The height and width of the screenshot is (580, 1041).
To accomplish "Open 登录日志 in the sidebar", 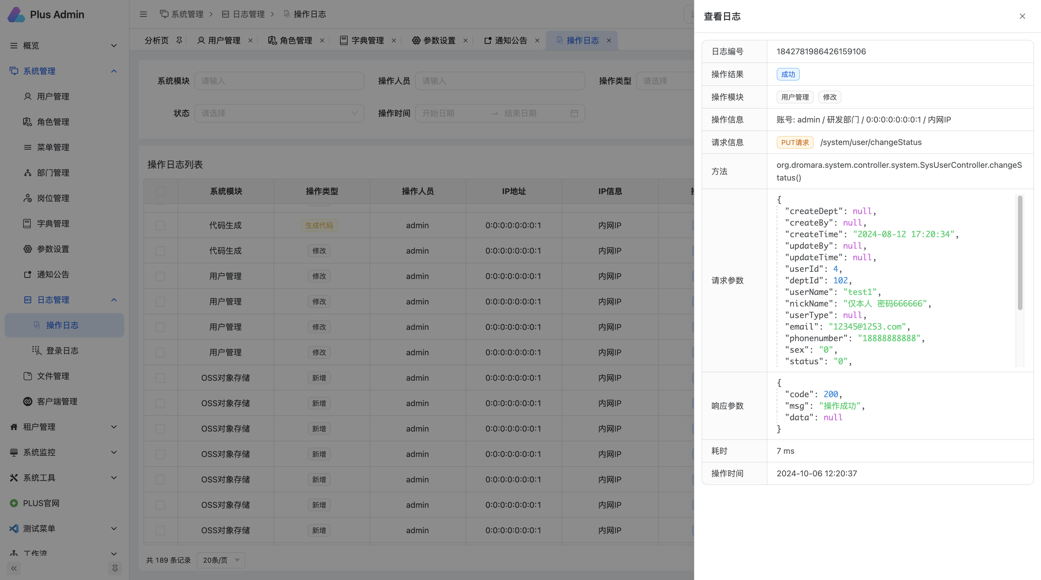I will [62, 350].
